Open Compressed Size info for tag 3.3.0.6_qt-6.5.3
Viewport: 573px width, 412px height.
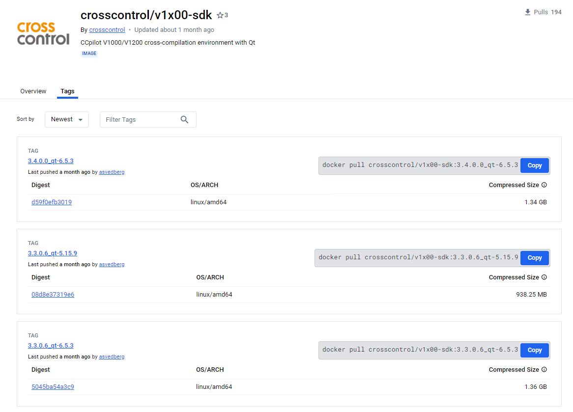coord(545,369)
